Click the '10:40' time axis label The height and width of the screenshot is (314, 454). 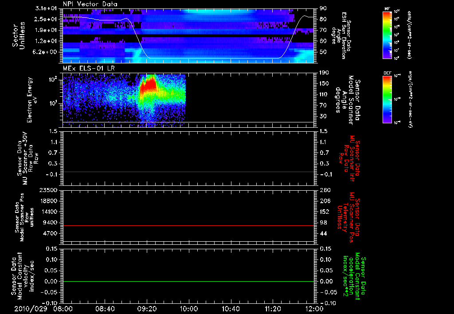231,309
